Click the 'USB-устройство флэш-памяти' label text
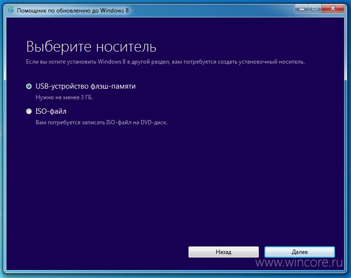This screenshot has width=351, height=278. (86, 86)
